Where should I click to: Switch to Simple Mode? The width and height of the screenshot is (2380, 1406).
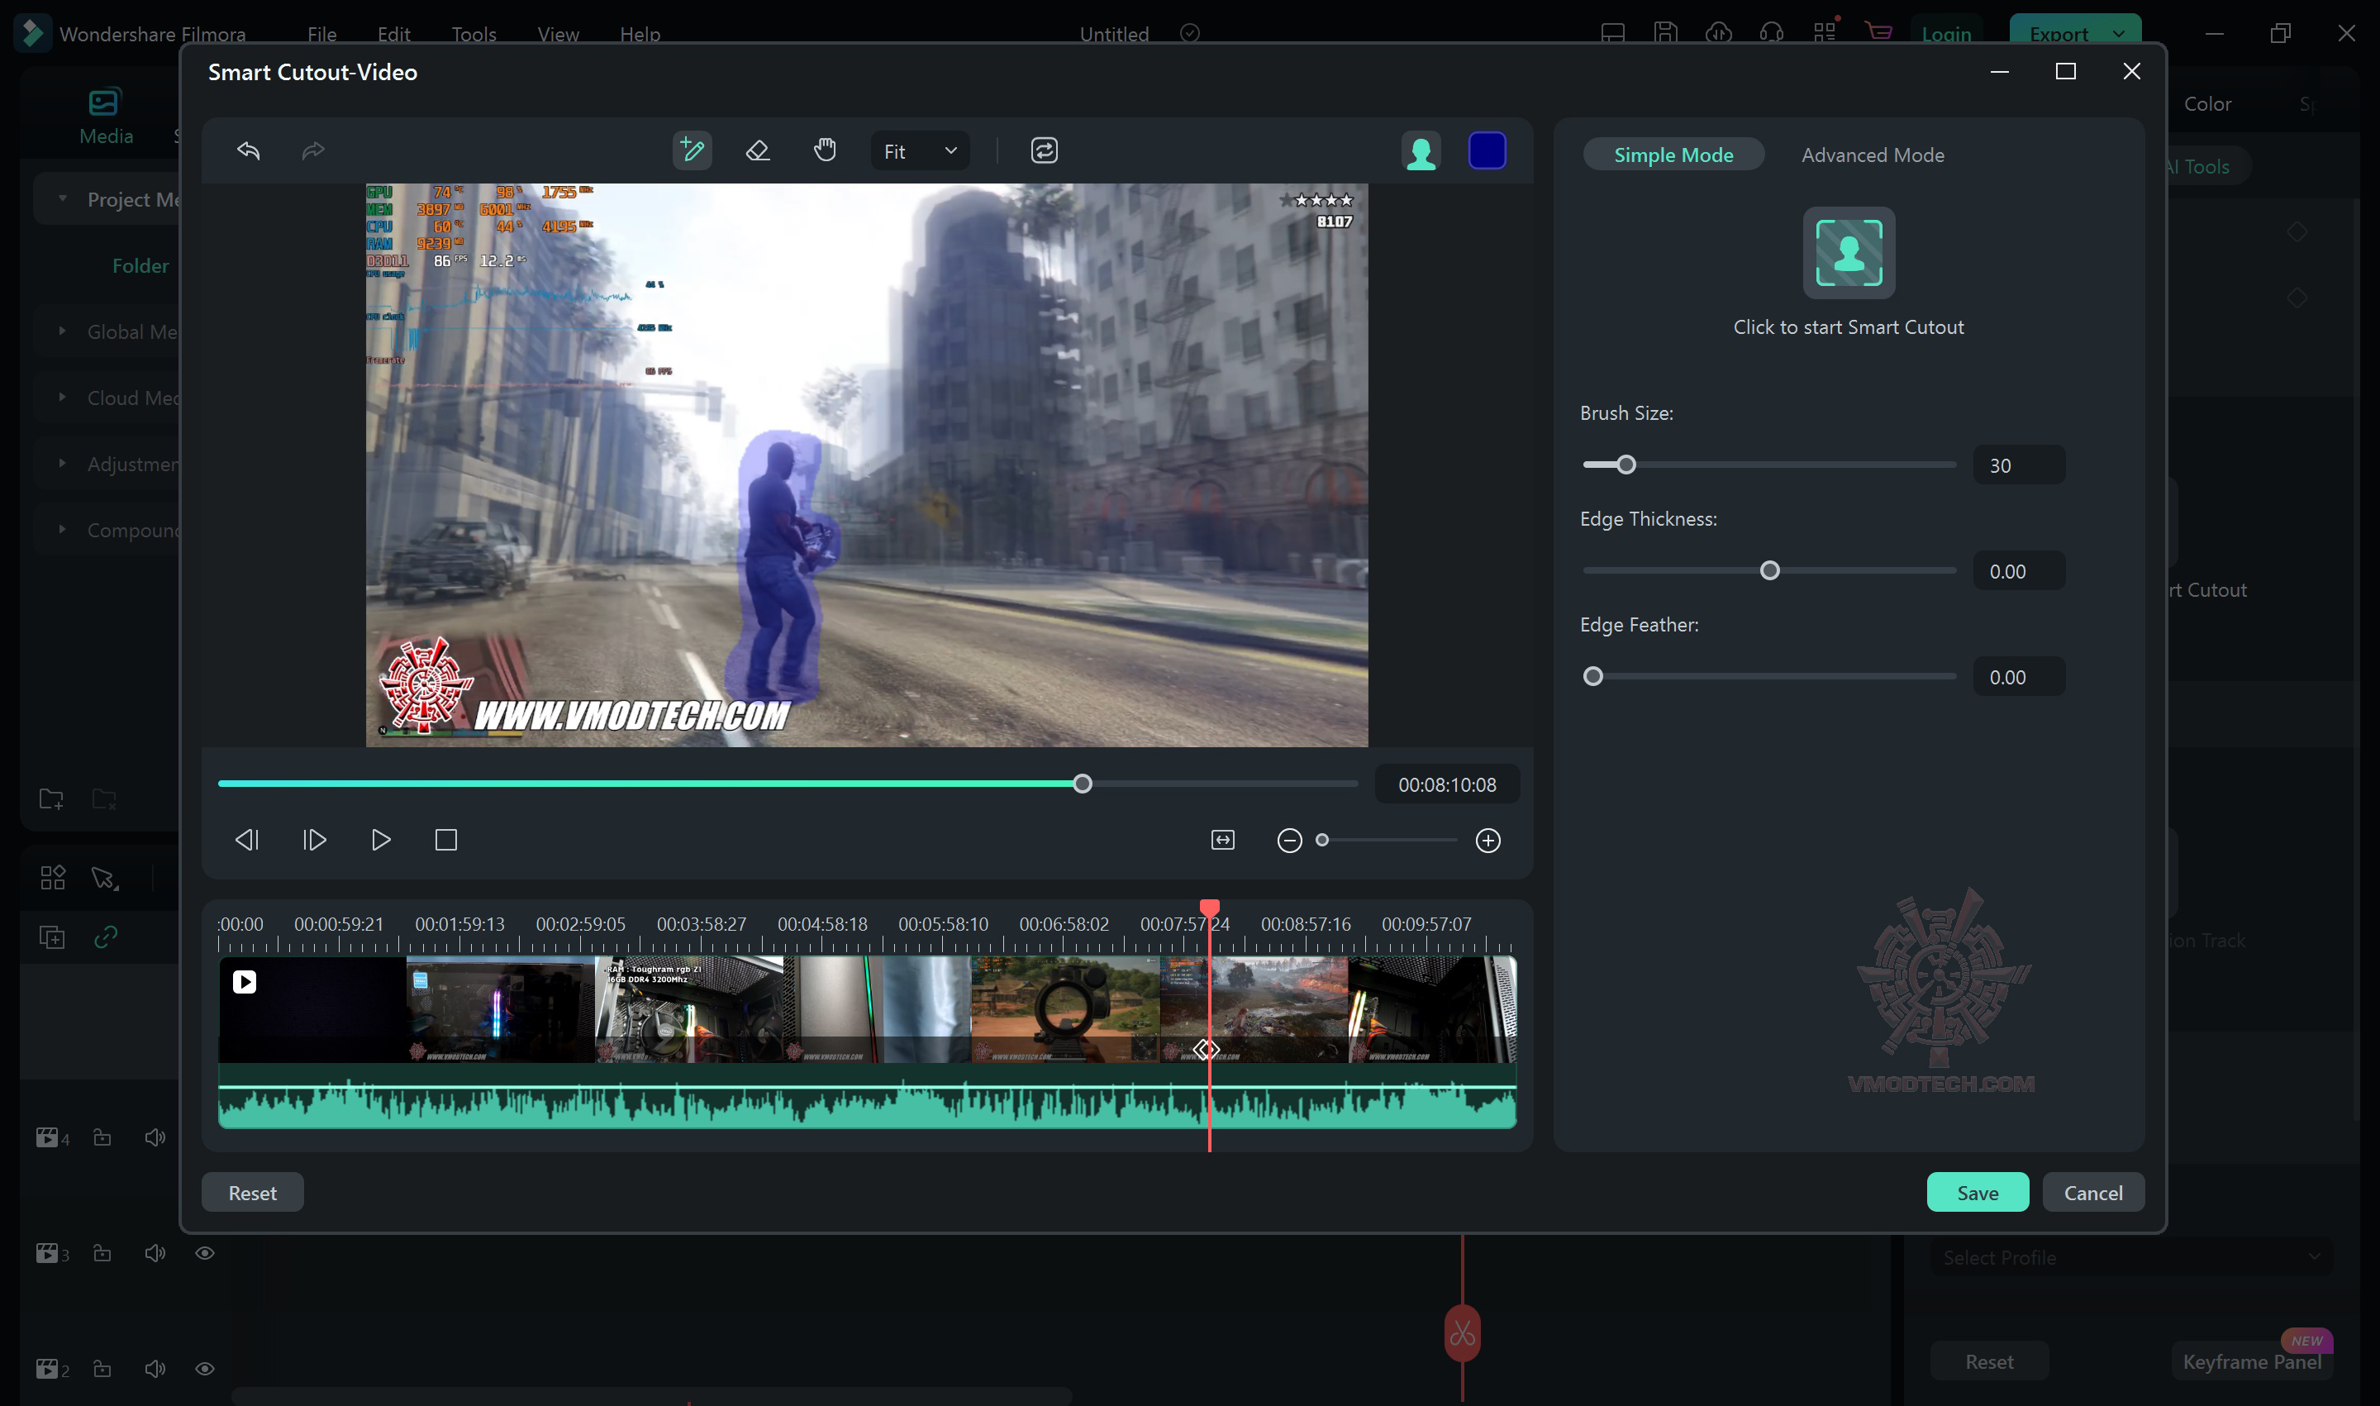(1673, 155)
